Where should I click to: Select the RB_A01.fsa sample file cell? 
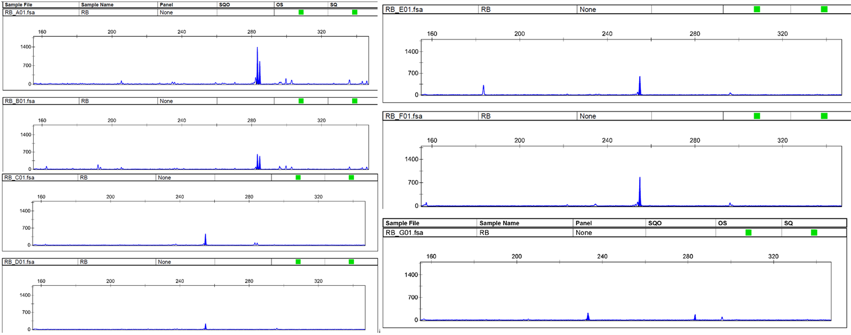[x=21, y=12]
